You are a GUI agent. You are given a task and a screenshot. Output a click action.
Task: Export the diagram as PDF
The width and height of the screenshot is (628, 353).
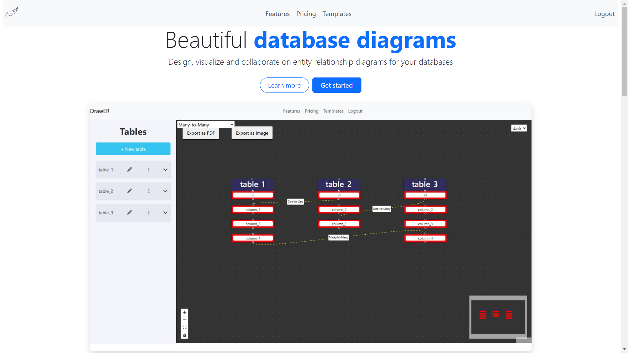(x=201, y=133)
